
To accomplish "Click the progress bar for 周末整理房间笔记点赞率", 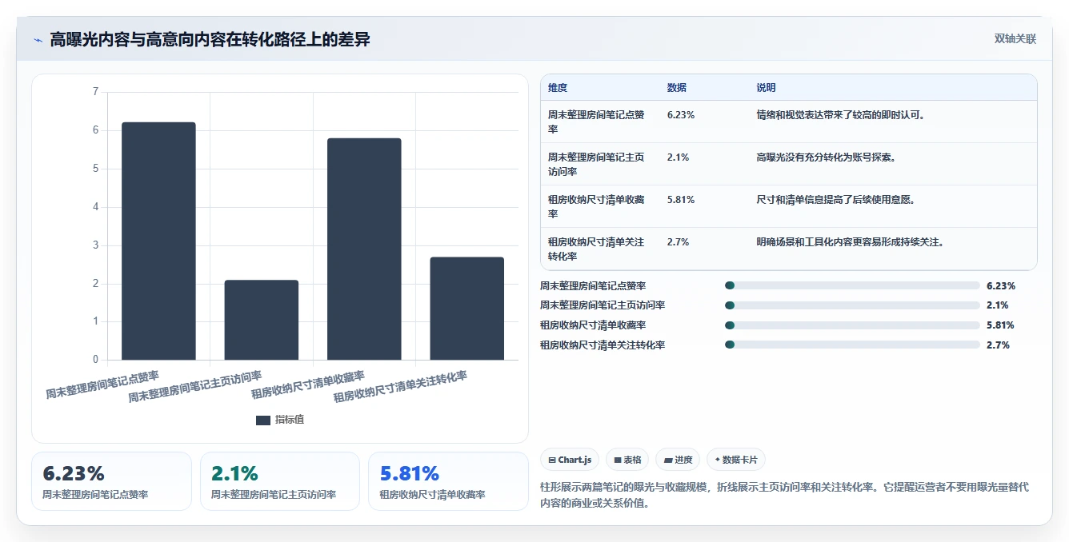I will pyautogui.click(x=852, y=285).
